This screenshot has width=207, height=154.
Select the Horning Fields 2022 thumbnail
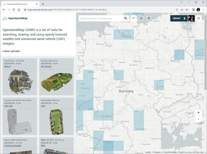[x=57, y=82]
